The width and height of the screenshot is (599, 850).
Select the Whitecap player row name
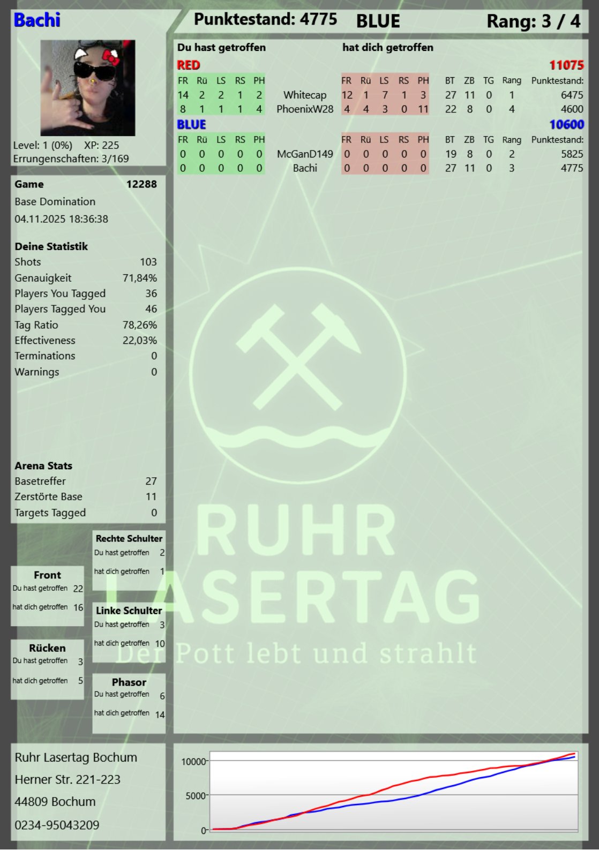coord(304,95)
